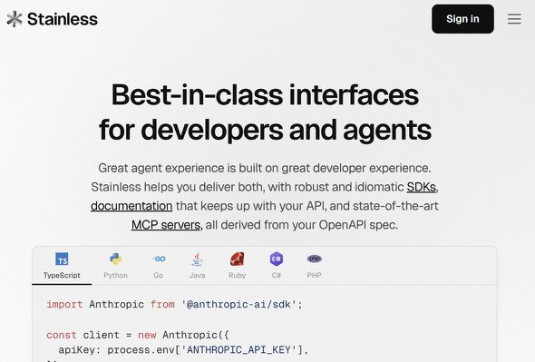Click the Stainless asterisk logo icon
Image resolution: width=535 pixels, height=362 pixels.
15,19
